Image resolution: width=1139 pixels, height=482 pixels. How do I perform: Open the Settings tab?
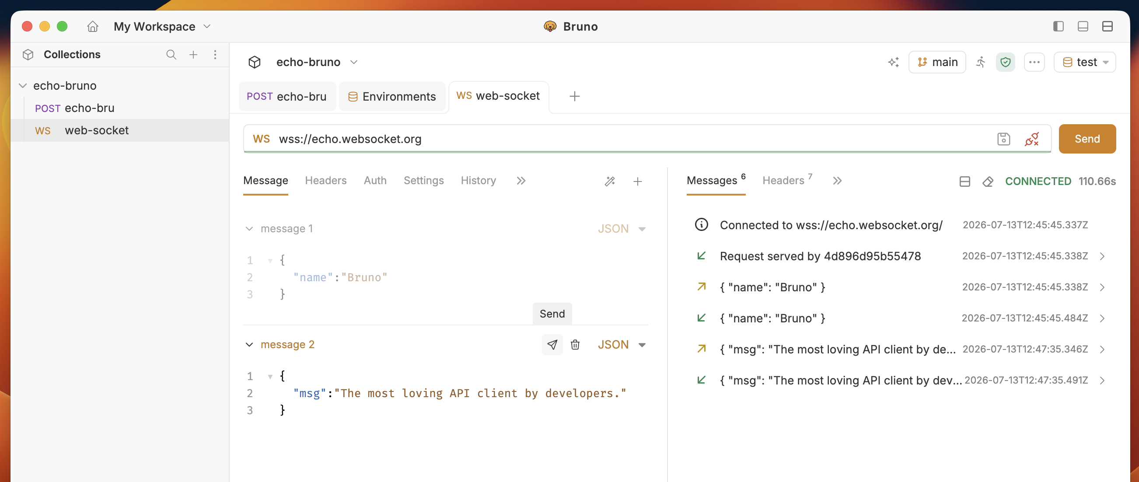coord(423,180)
